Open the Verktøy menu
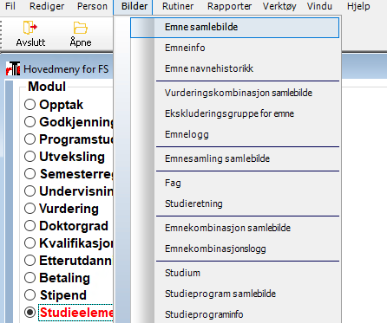Viewport: 387px width, 323px height. (x=279, y=6)
